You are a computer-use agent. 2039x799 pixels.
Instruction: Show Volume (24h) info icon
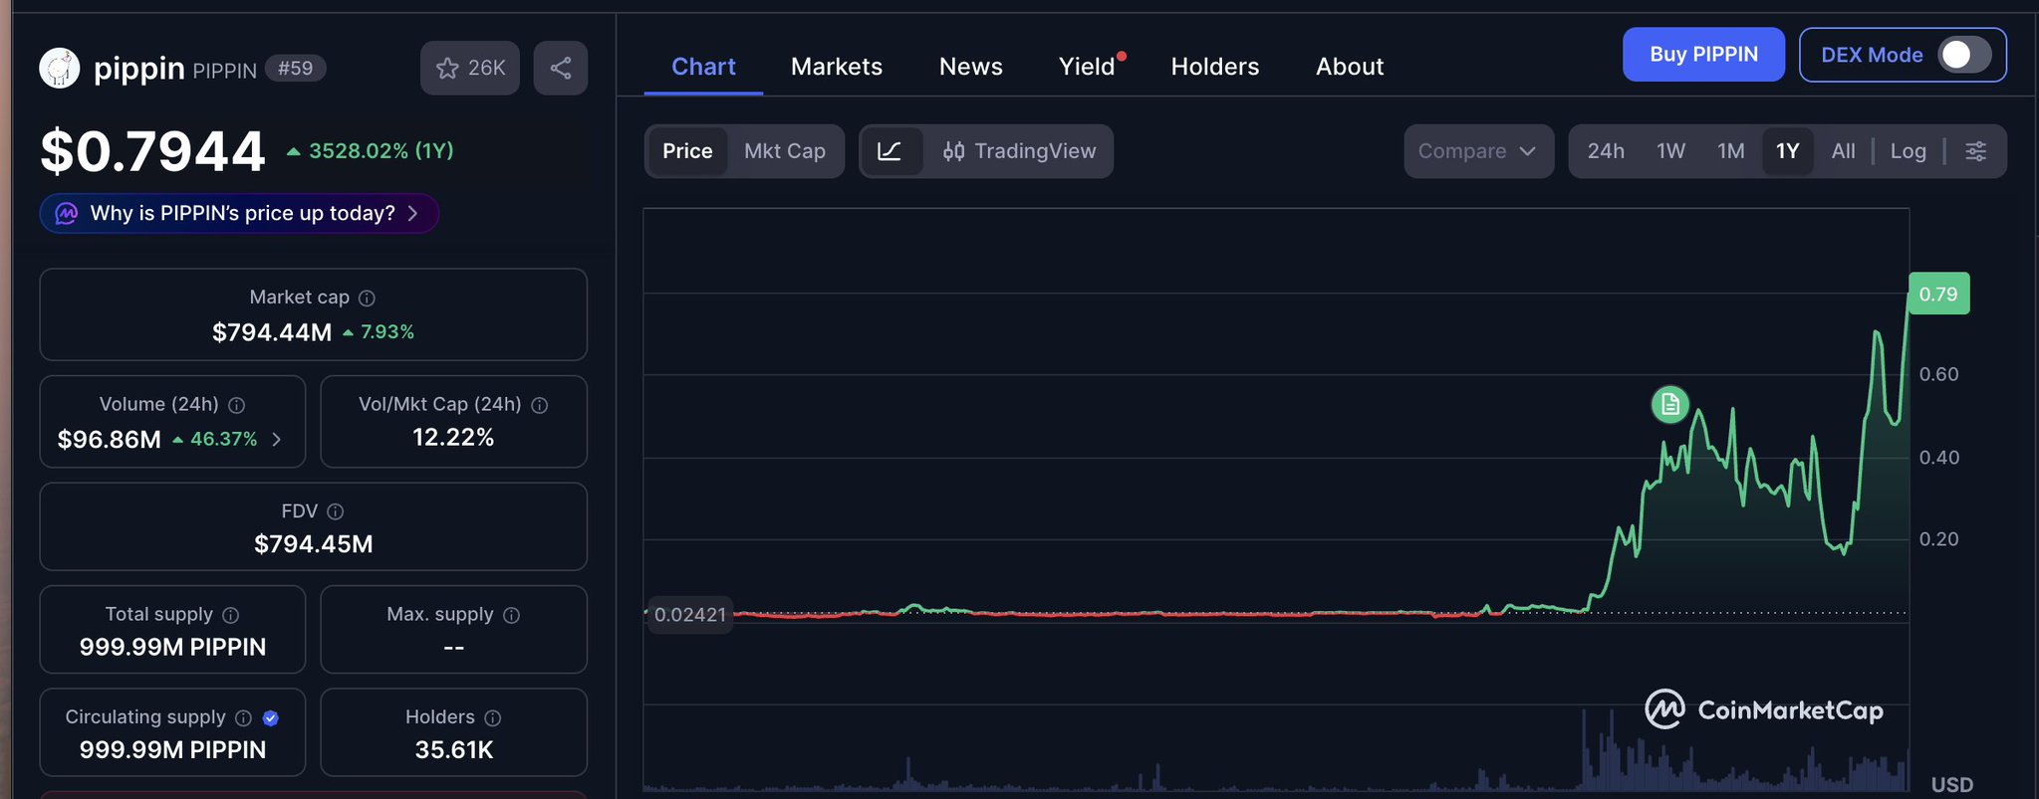(x=237, y=405)
